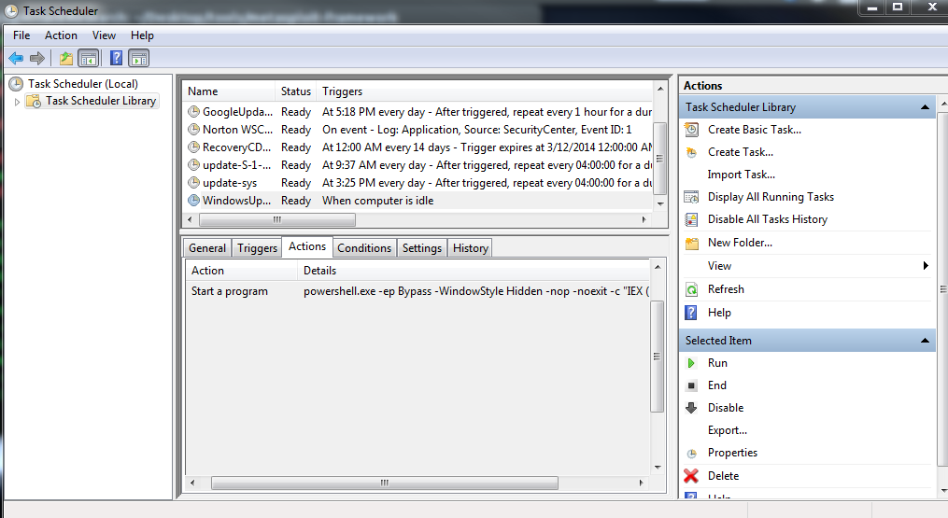Click the Forward arrow in the toolbar
The image size is (948, 518).
click(x=37, y=58)
